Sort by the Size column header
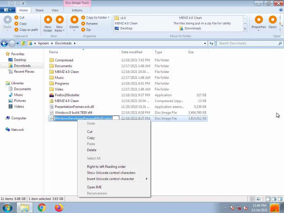This screenshot has width=284, height=213. coord(191,52)
